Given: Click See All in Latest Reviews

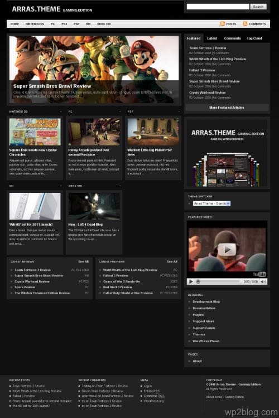Looking at the screenshot, I should (x=83, y=261).
